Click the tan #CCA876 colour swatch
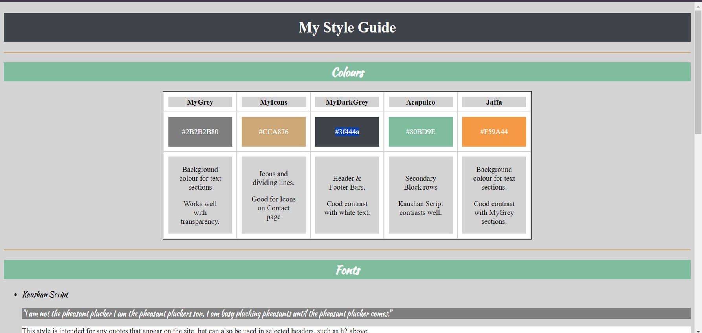The height and width of the screenshot is (333, 702). coord(273,132)
